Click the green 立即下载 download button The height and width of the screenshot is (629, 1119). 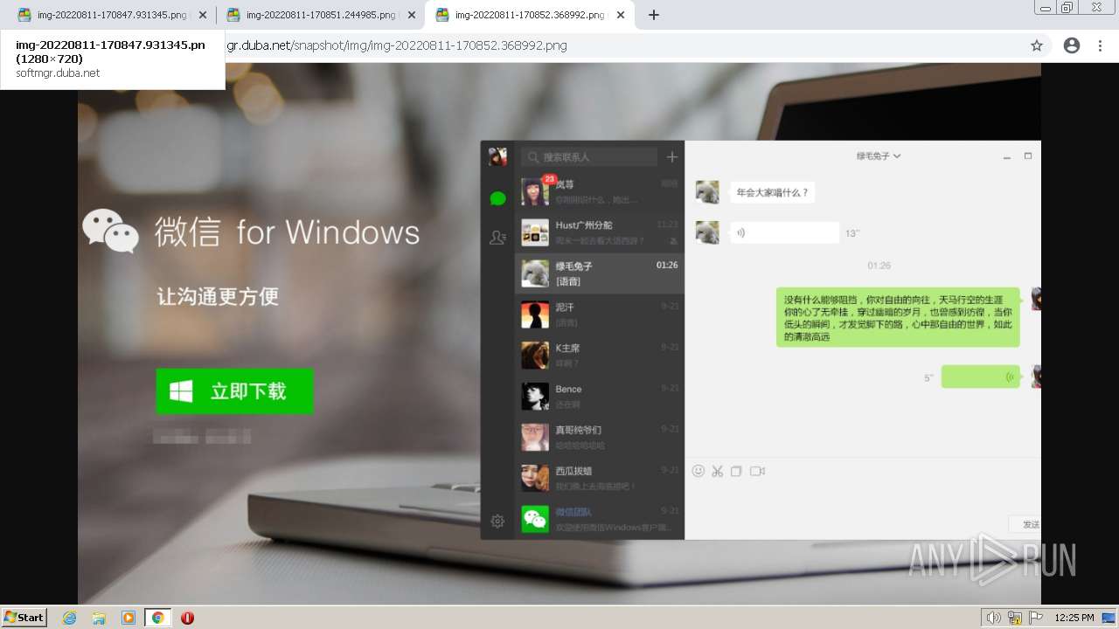[x=234, y=391]
